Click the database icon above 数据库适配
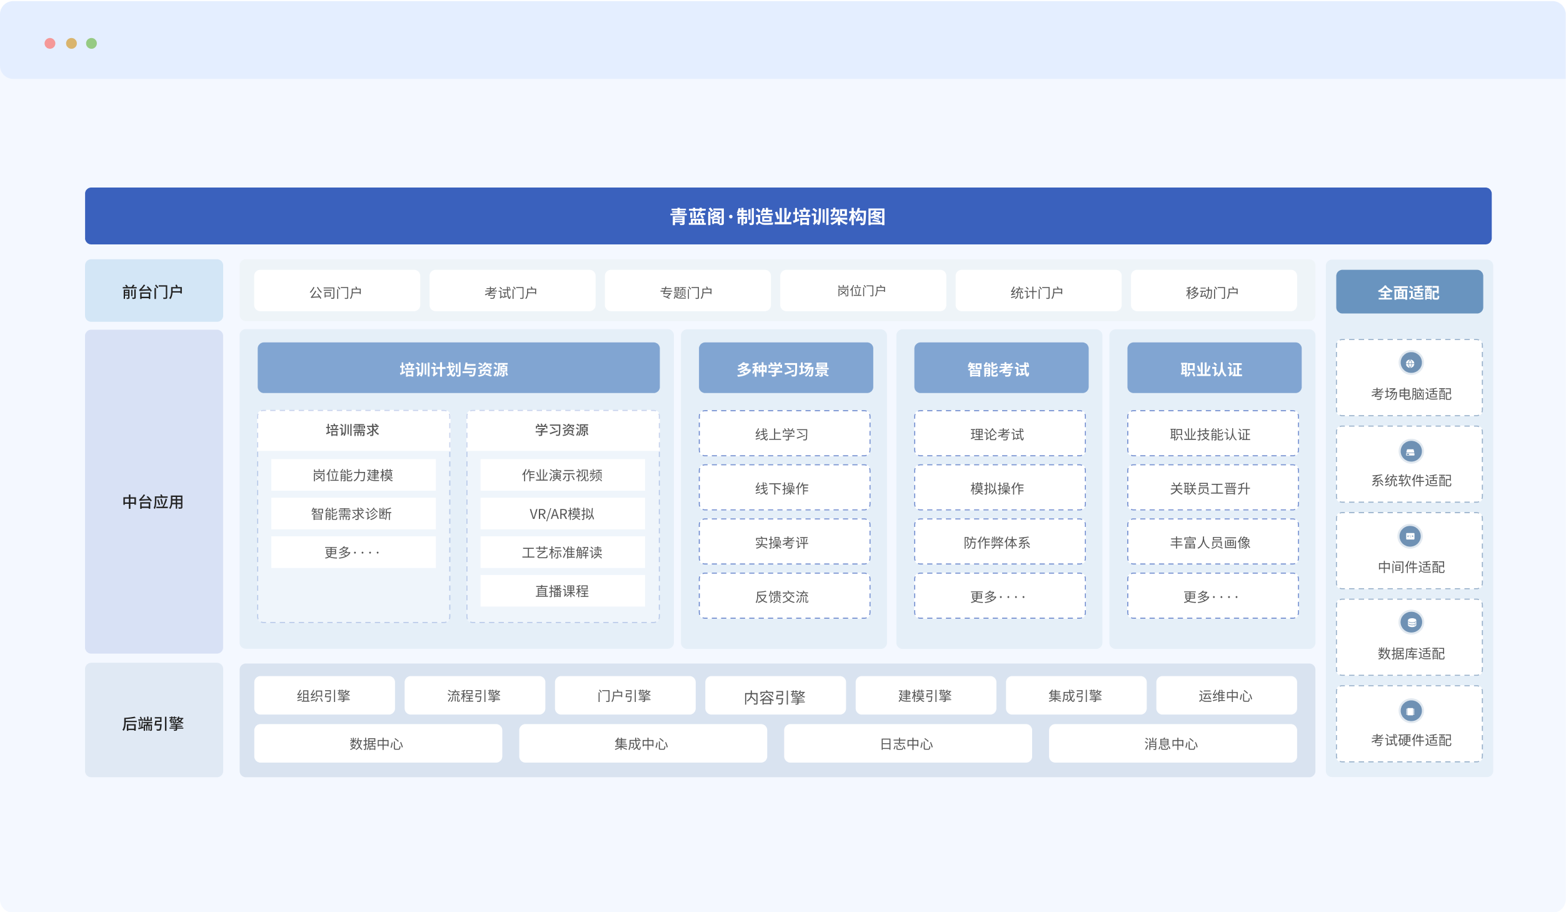Image resolution: width=1566 pixels, height=912 pixels. 1411,623
